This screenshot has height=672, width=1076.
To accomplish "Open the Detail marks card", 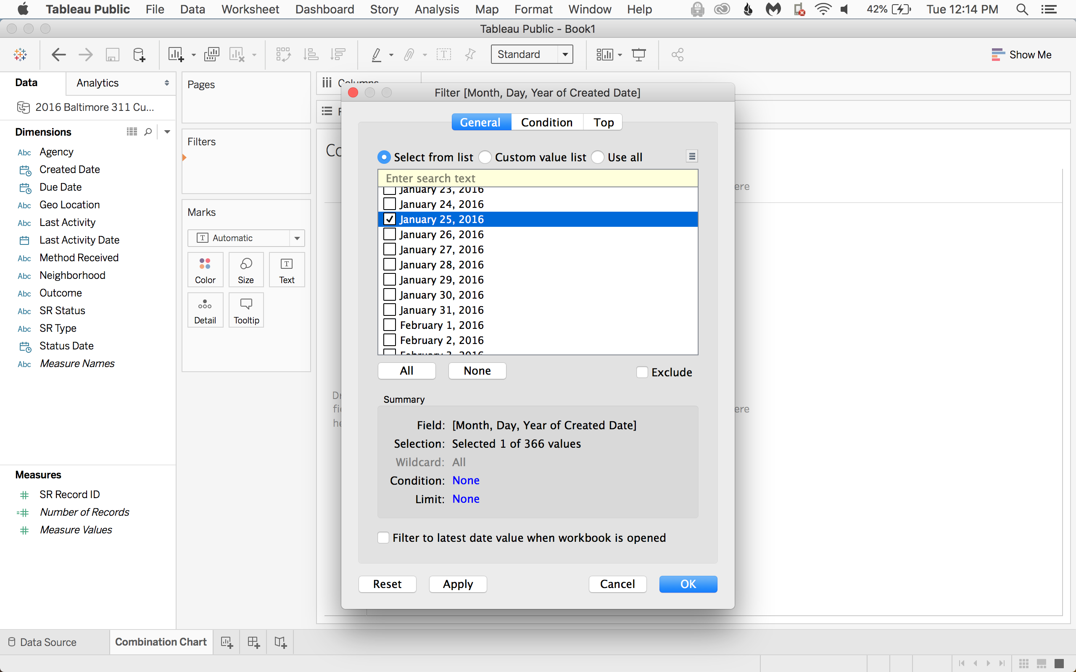I will [x=205, y=310].
